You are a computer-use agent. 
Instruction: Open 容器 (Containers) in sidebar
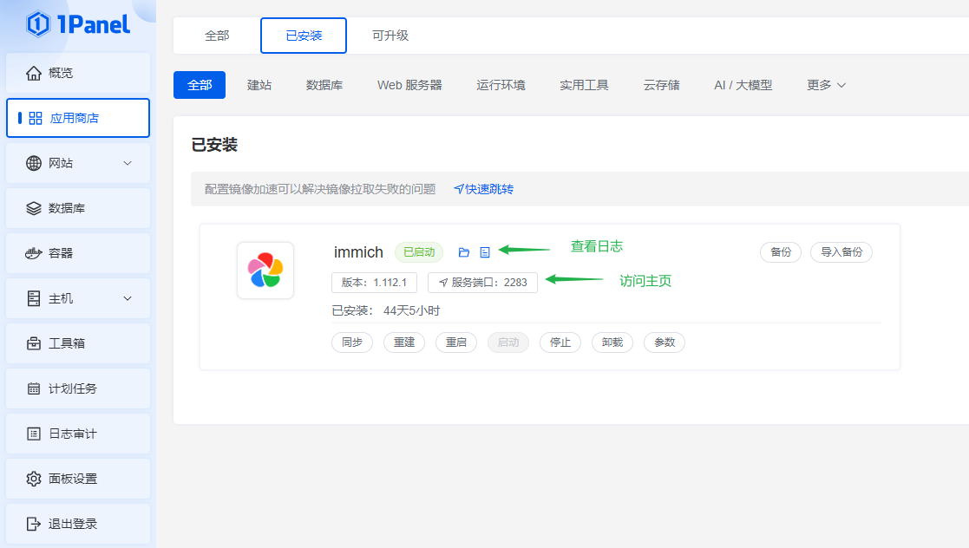coord(78,253)
